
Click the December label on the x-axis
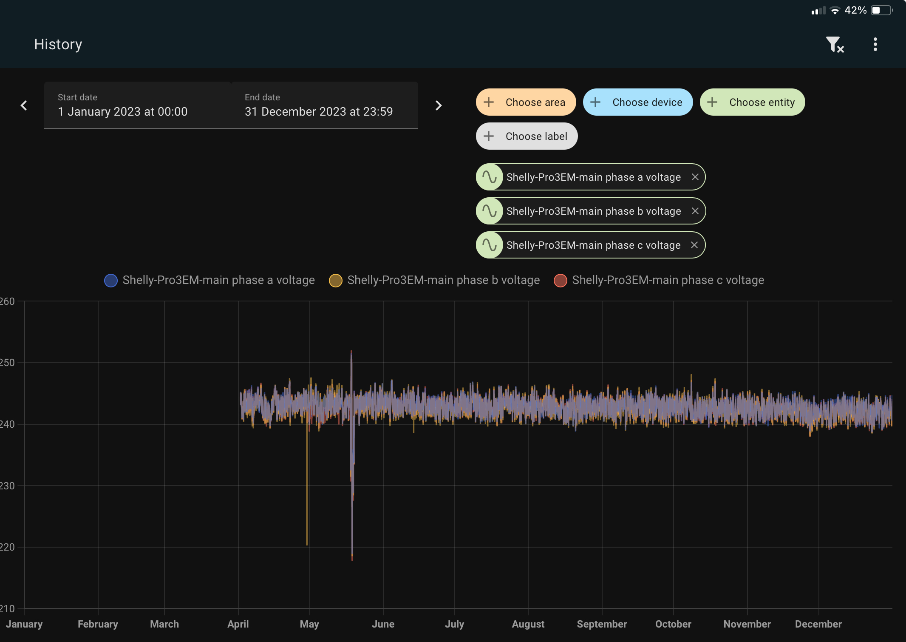tap(818, 624)
